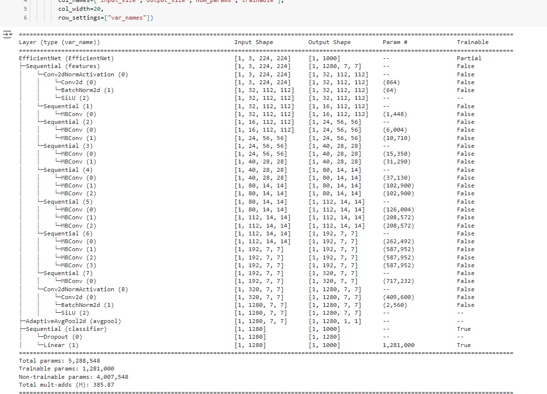Viewport: 547px width, 394px height.
Task: Click the 'Trainable' column header
Action: [x=473, y=42]
